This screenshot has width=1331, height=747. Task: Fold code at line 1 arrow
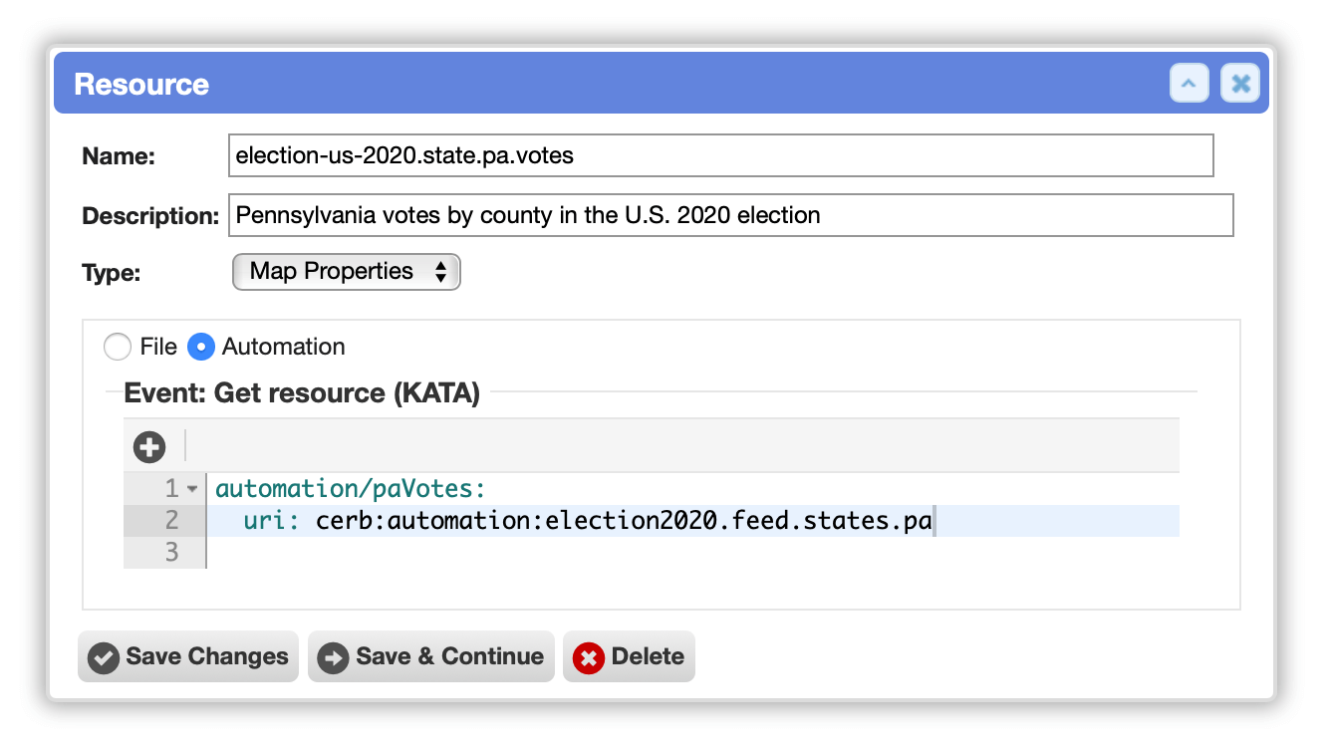[x=192, y=489]
